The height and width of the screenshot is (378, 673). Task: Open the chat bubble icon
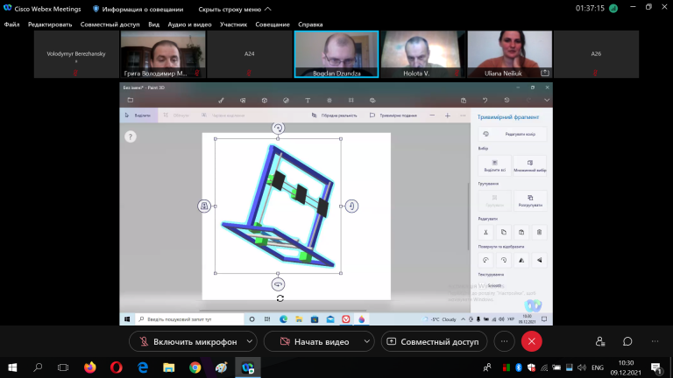(x=627, y=341)
